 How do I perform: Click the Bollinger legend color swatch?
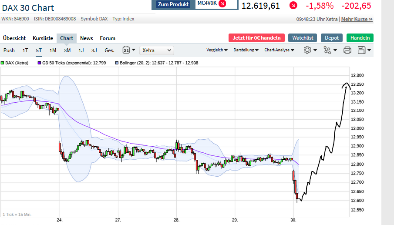tap(117, 63)
